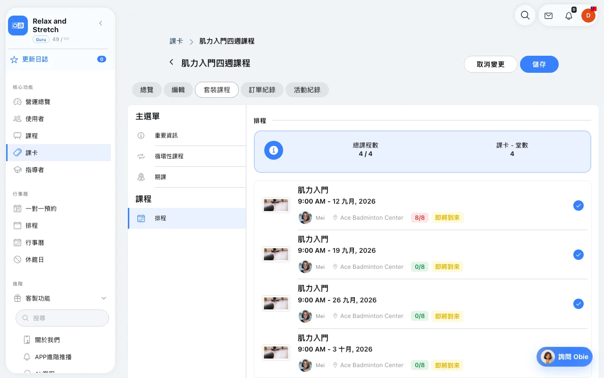
Task: Switch to the 編輯 tab
Action: click(178, 90)
